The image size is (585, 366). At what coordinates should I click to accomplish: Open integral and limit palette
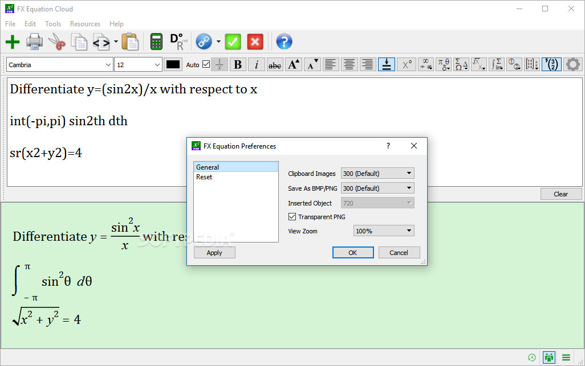coord(497,64)
